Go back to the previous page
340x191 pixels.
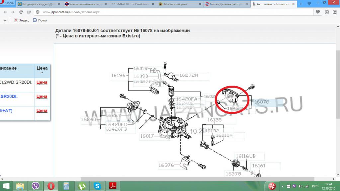(x=5, y=12)
